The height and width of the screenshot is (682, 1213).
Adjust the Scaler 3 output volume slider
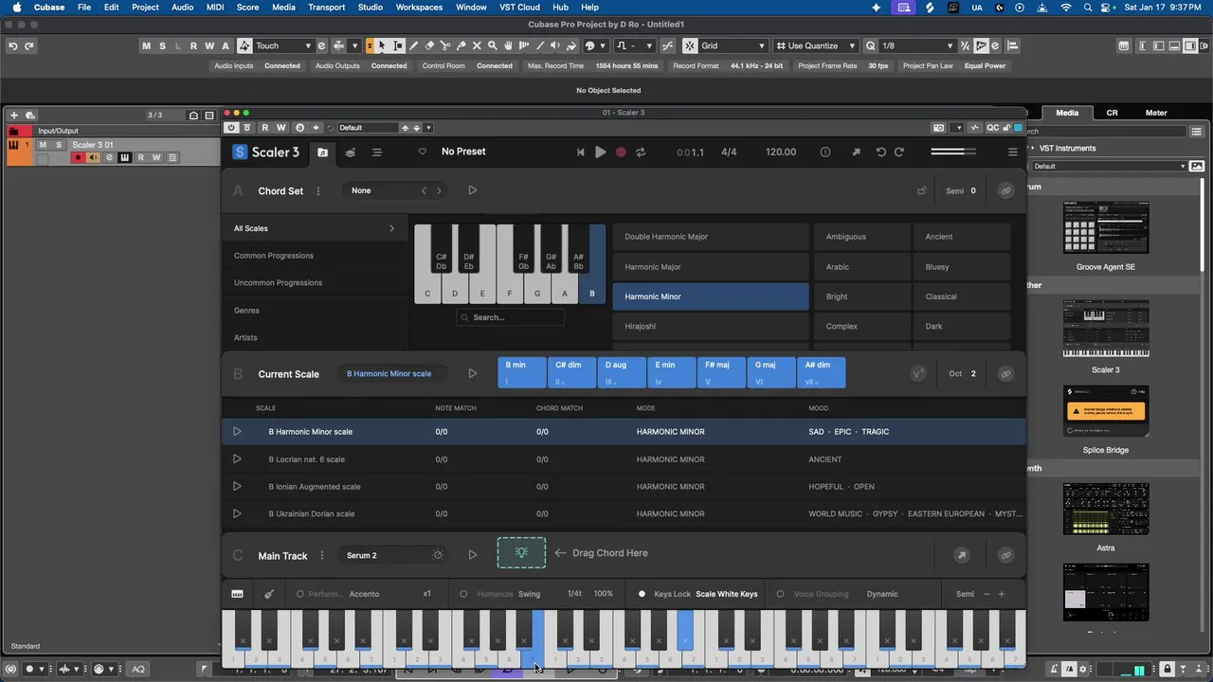click(x=953, y=152)
